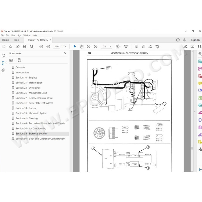Viewport: 202px width, 202px height.
Task: Open Section 31 - Power Take-Off System bookmark
Action: click(34, 103)
